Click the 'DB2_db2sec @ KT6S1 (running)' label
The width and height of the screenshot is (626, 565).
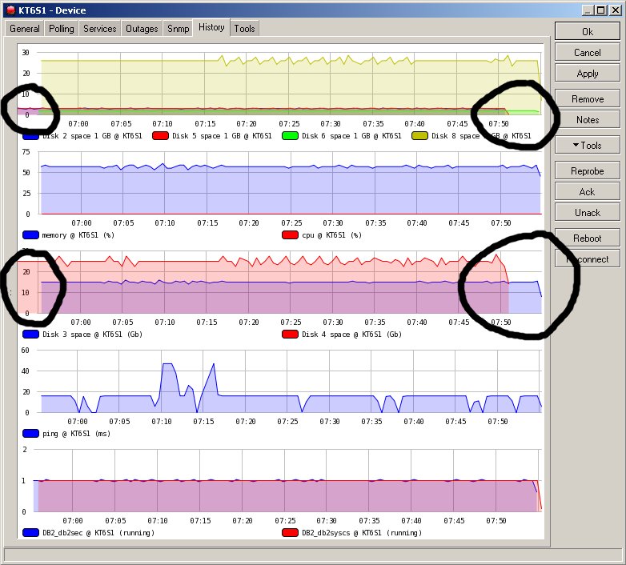[x=98, y=533]
